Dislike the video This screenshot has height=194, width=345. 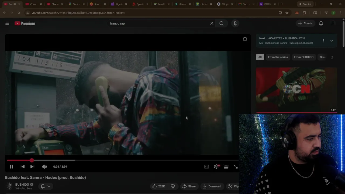(x=173, y=186)
